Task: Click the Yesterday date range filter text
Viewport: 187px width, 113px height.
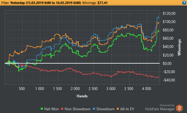Action: point(46,3)
